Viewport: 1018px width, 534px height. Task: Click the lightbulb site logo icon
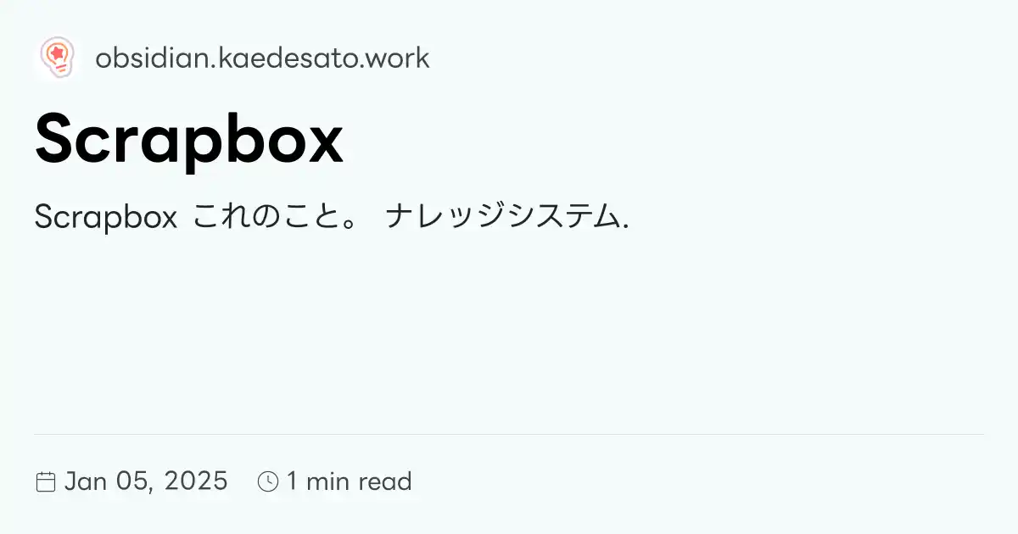coord(57,58)
